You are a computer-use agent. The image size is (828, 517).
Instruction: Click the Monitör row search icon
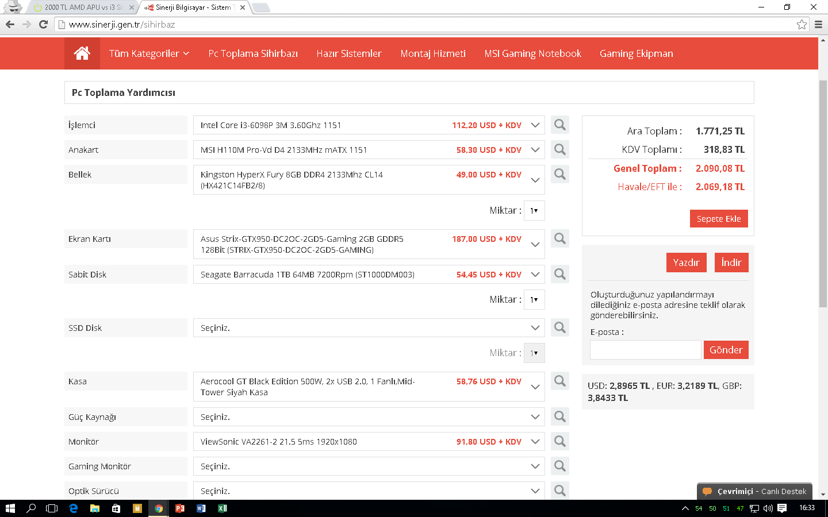(560, 441)
